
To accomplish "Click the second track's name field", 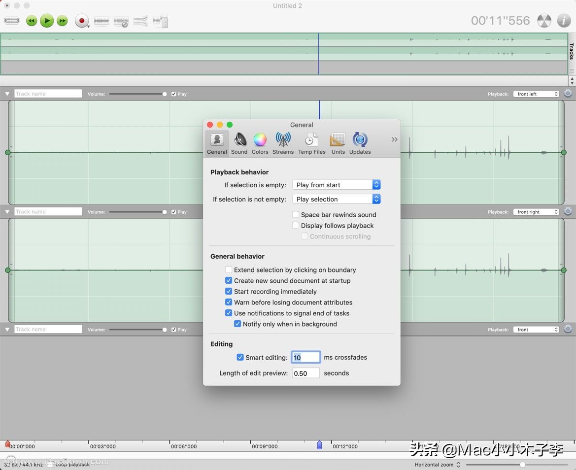I will [x=48, y=211].
